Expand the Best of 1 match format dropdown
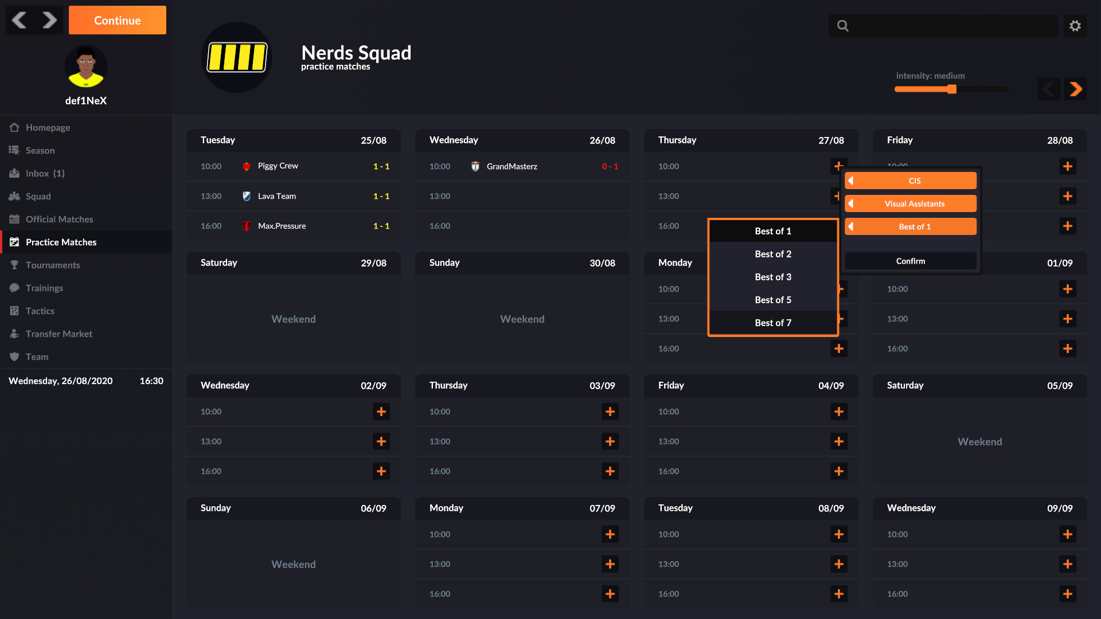Image resolution: width=1101 pixels, height=619 pixels. pos(910,226)
